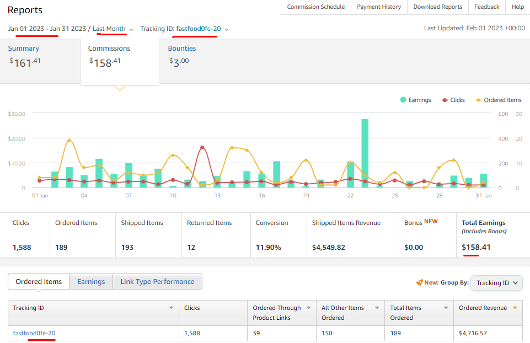The width and height of the screenshot is (530, 343).
Task: Select the Commissions report panel
Action: coord(119,61)
